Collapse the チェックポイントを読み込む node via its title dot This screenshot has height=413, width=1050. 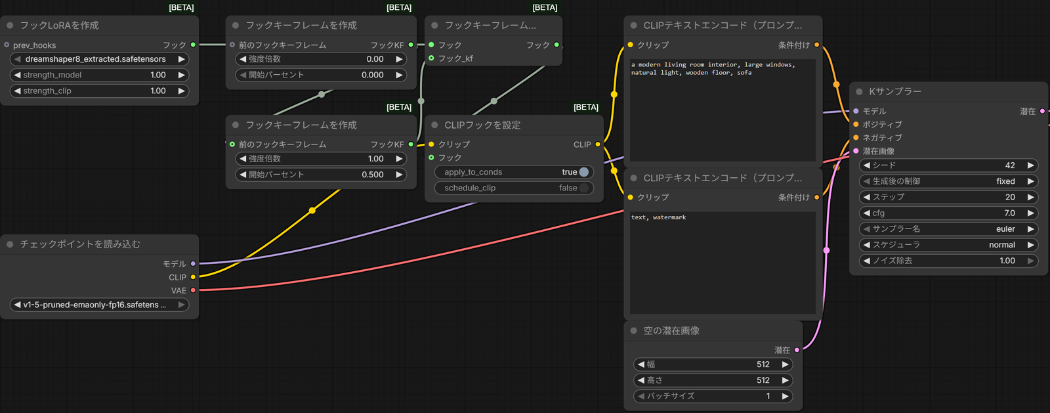[10, 244]
